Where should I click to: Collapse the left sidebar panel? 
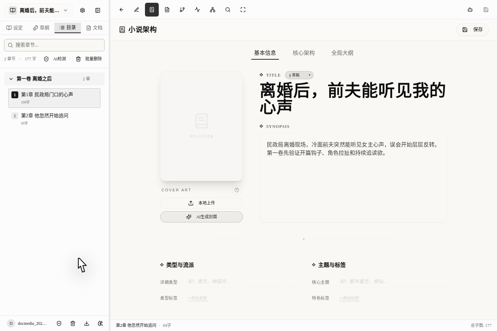click(98, 10)
